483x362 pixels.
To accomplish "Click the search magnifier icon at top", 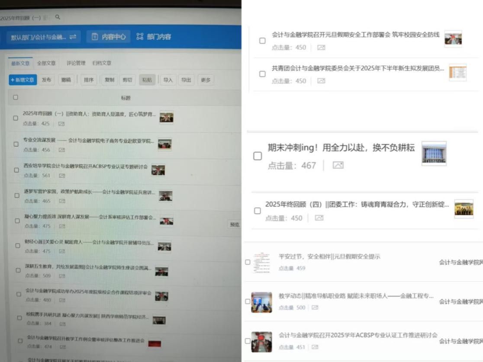I will pos(58,17).
